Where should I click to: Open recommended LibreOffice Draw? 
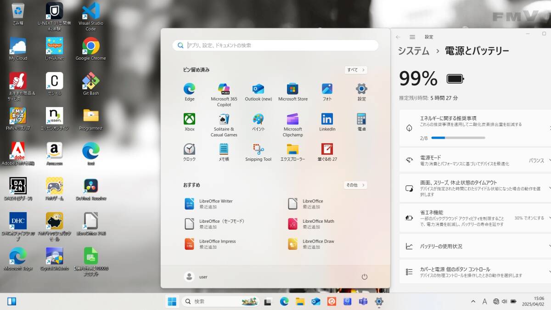[x=311, y=244]
